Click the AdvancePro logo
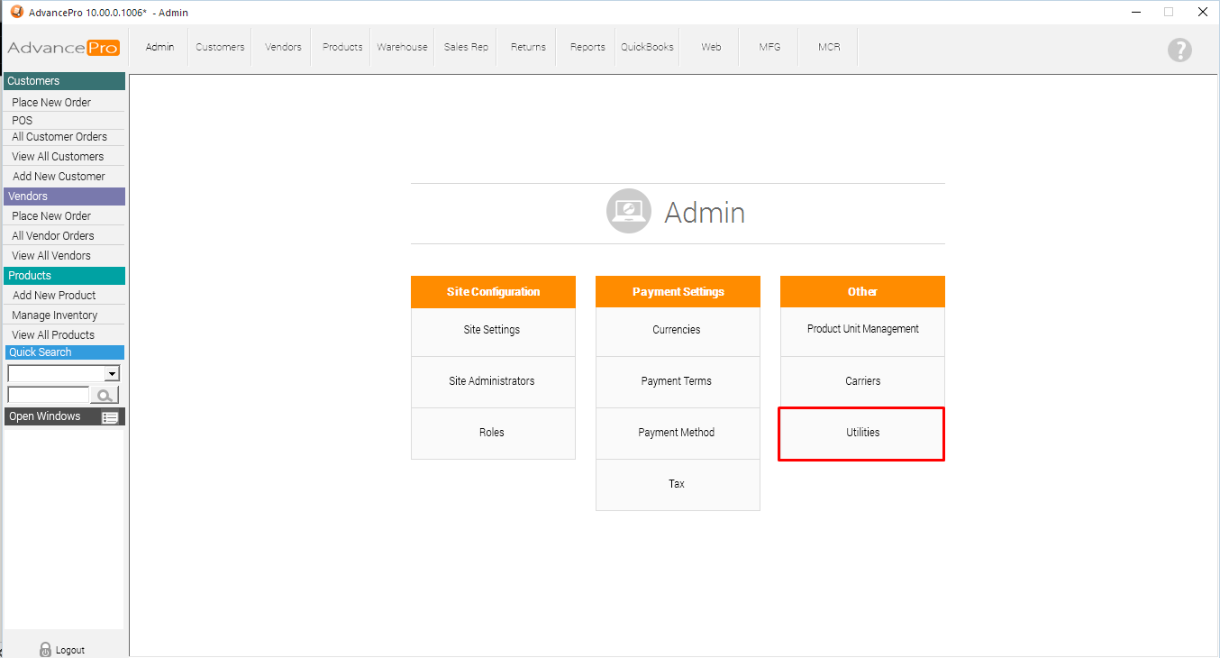Image resolution: width=1220 pixels, height=658 pixels. 63,48
